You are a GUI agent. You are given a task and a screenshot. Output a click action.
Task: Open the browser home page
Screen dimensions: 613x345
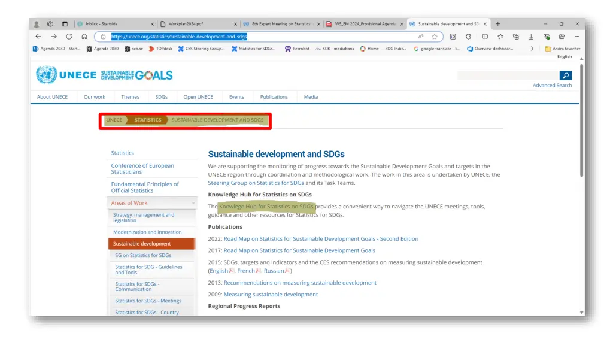[84, 37]
